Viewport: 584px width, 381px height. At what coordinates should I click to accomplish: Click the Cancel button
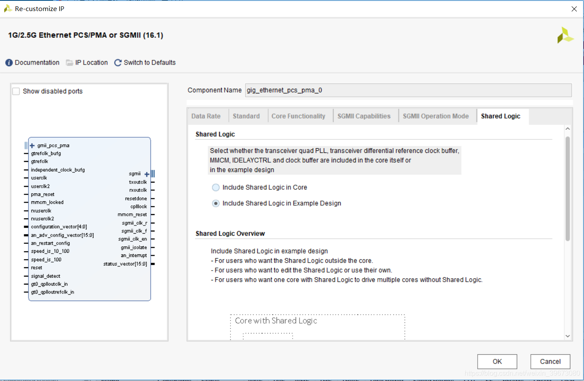pos(550,361)
